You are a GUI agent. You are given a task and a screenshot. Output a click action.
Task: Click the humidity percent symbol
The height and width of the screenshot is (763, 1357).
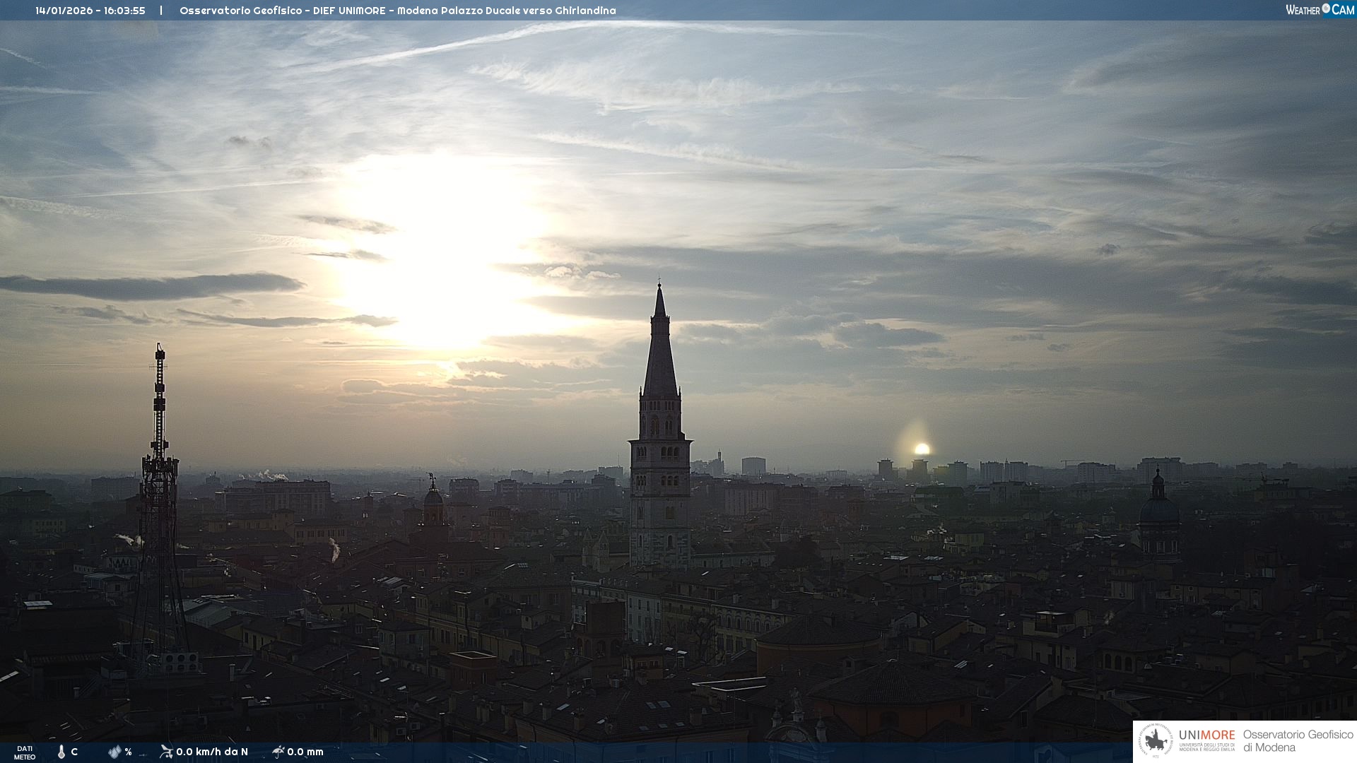129,752
